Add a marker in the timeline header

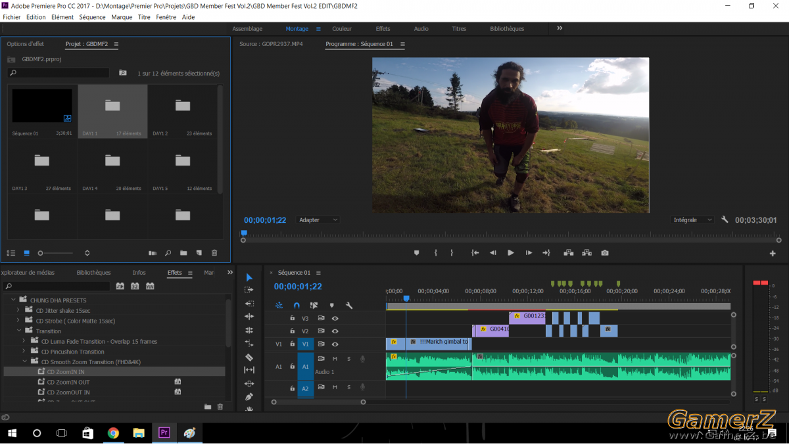(331, 305)
